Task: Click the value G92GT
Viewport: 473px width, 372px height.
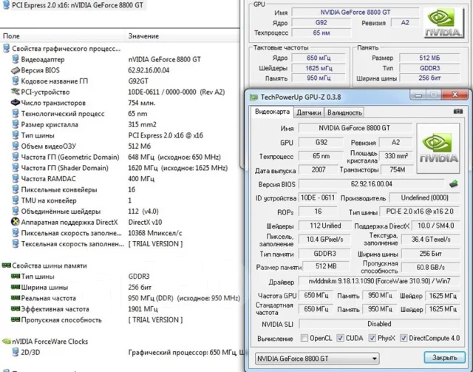Action: tap(138, 81)
